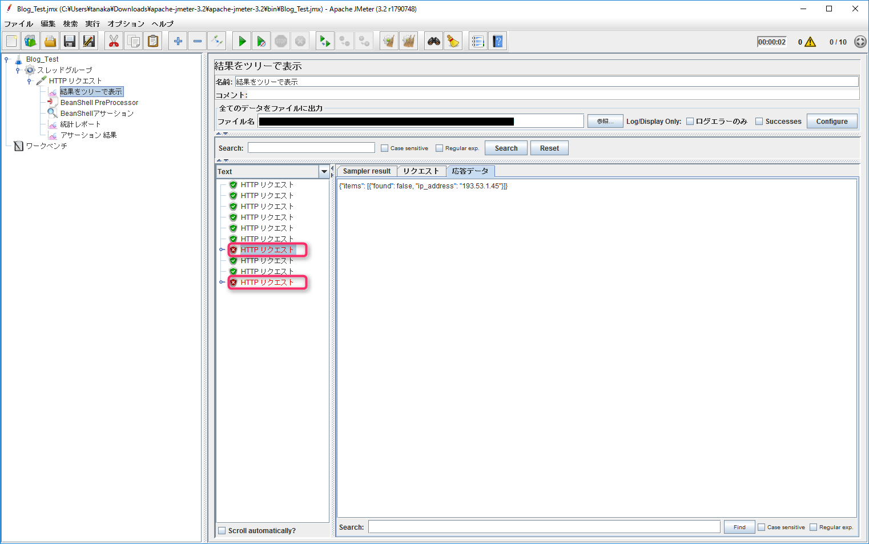This screenshot has width=869, height=544.
Task: Start all remote engines
Action: coord(325,41)
